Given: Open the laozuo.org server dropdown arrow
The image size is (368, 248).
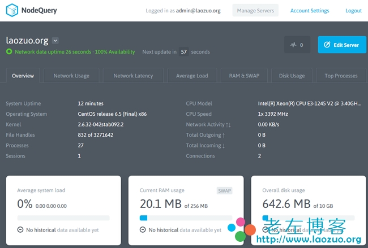Looking at the screenshot, I should pyautogui.click(x=55, y=41).
